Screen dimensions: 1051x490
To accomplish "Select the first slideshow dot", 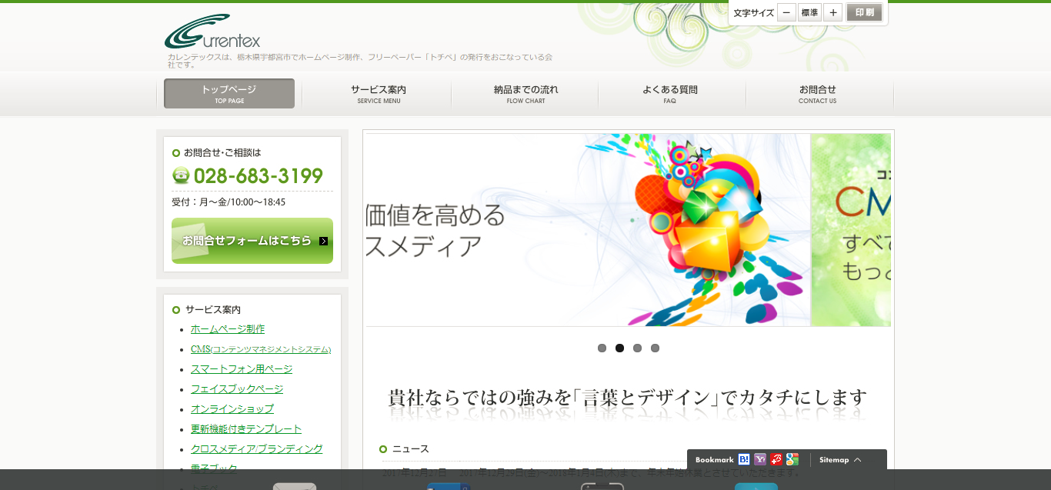I will [x=602, y=348].
